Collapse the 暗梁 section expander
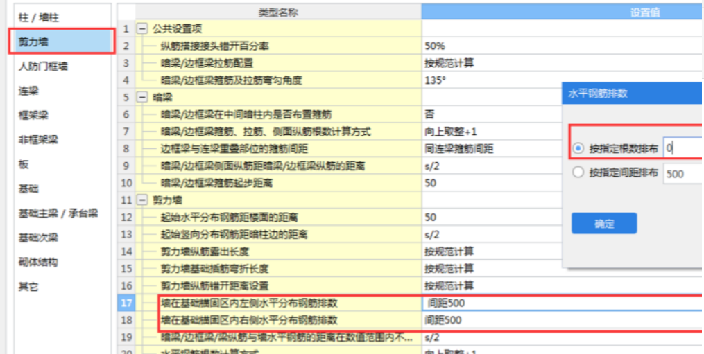The height and width of the screenshot is (354, 704). tap(142, 98)
